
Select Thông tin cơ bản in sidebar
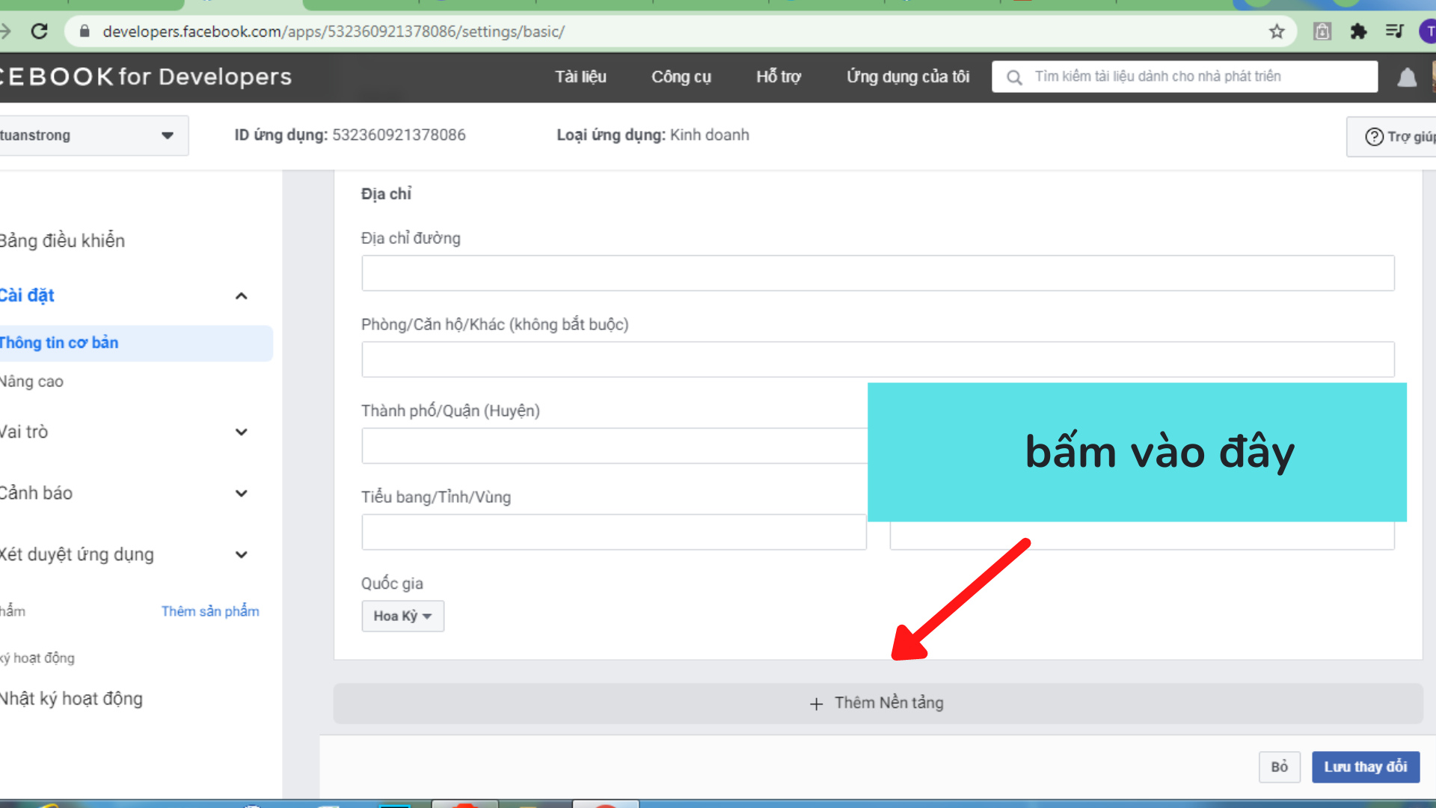pyautogui.click(x=135, y=343)
